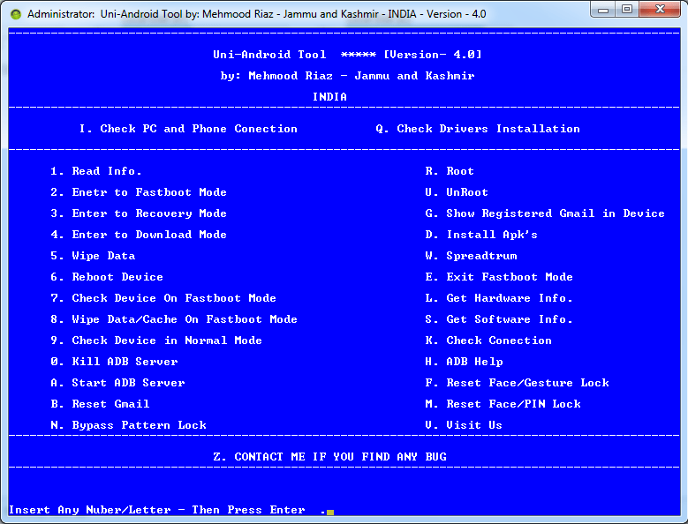
Task: Click 'L. Get Hardware Info.' entry
Action: pyautogui.click(x=499, y=298)
